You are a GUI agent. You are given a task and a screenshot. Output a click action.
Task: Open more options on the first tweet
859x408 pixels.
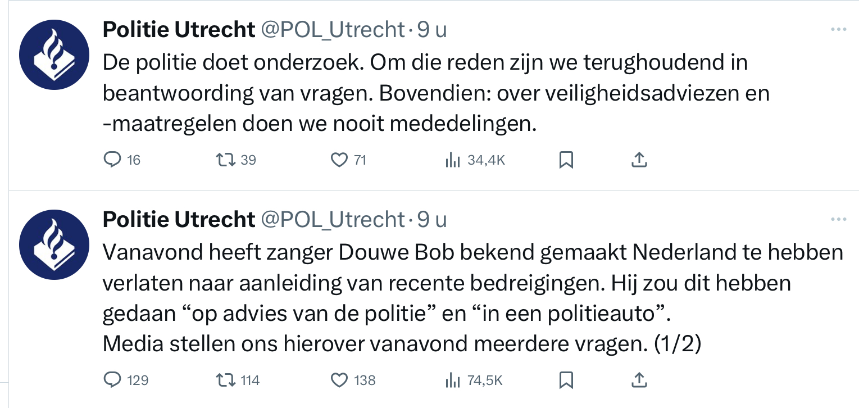(838, 30)
